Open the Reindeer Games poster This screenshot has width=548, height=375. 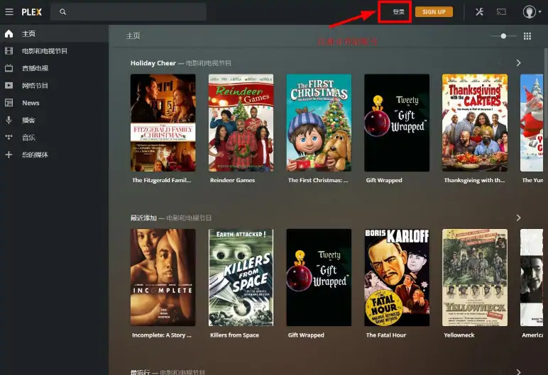click(241, 123)
